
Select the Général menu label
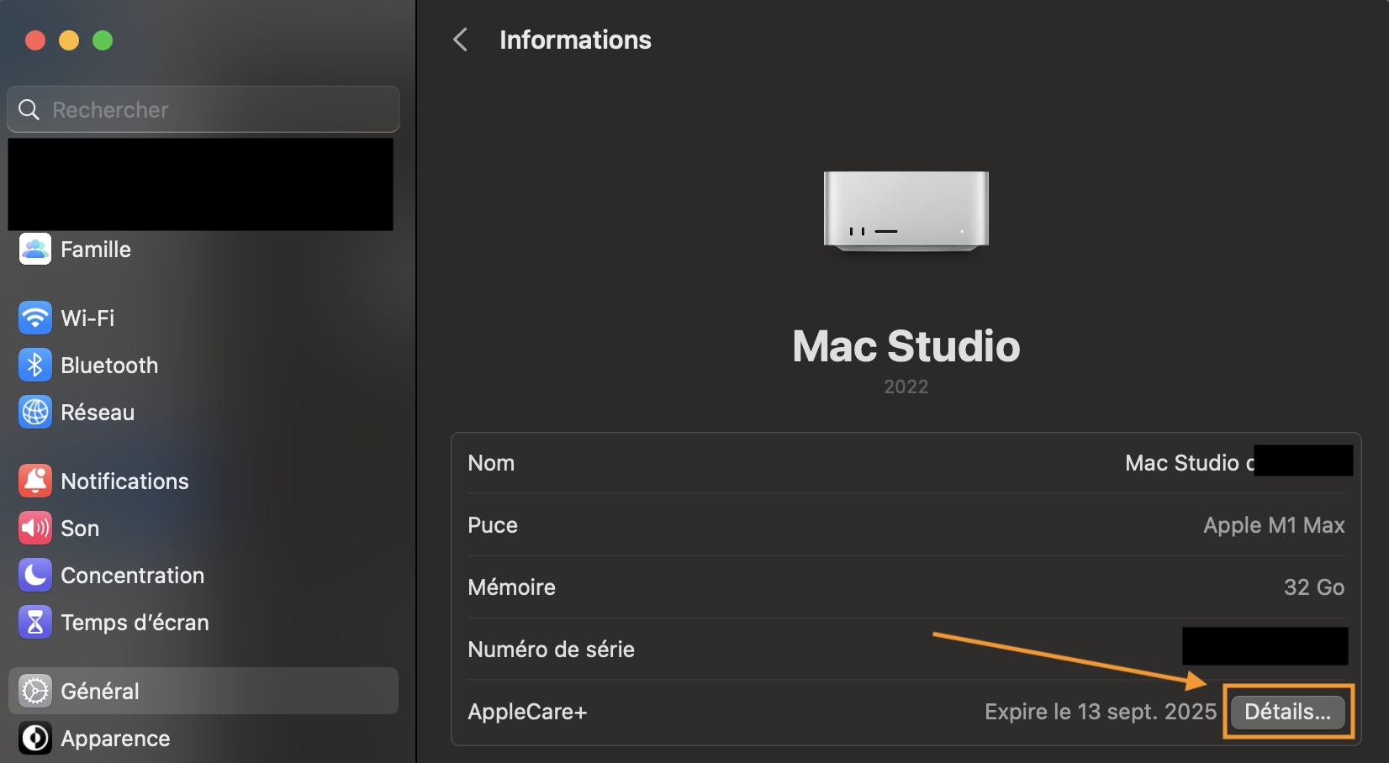tap(100, 692)
